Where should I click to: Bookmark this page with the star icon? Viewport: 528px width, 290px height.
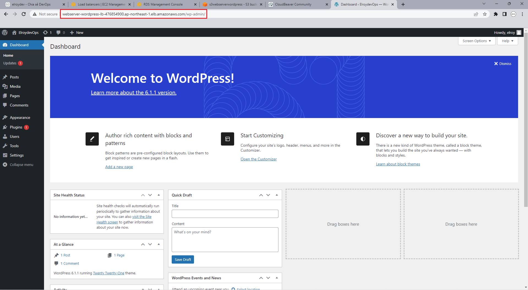click(485, 14)
